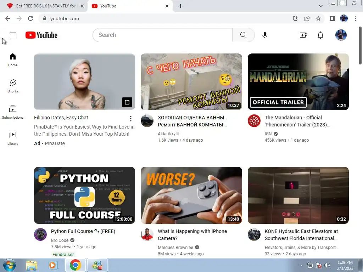Select the YouTube browser tab
Image resolution: width=363 pixels, height=272 pixels.
tap(130, 6)
